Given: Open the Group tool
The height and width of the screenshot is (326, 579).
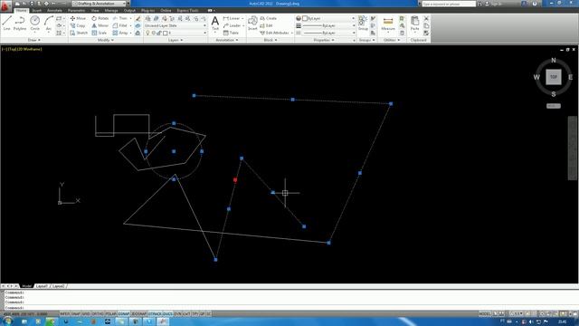Looking at the screenshot, I should click(363, 23).
